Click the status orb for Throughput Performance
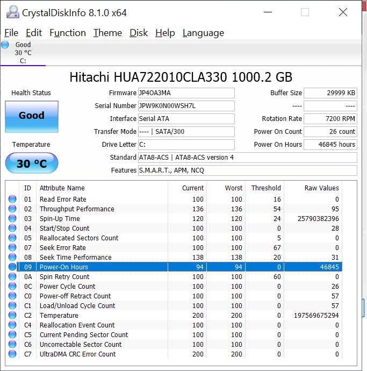The height and width of the screenshot is (371, 367). tap(12, 209)
